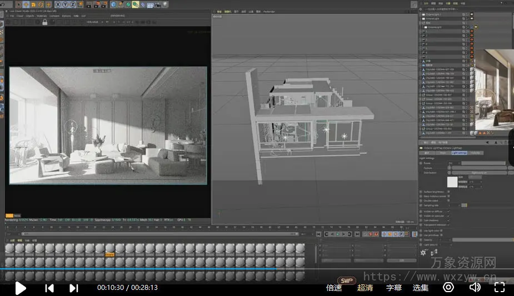Toggle the Cast shadows checkbox
The height and width of the screenshot is (296, 514).
click(x=448, y=220)
